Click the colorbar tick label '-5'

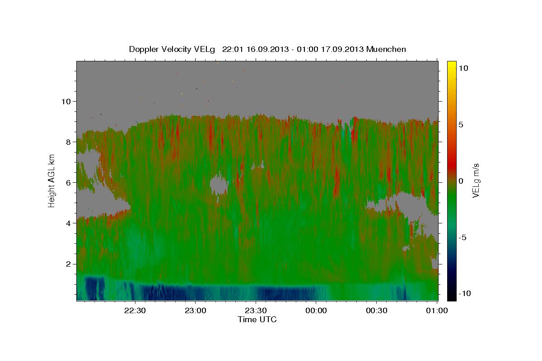coord(463,237)
